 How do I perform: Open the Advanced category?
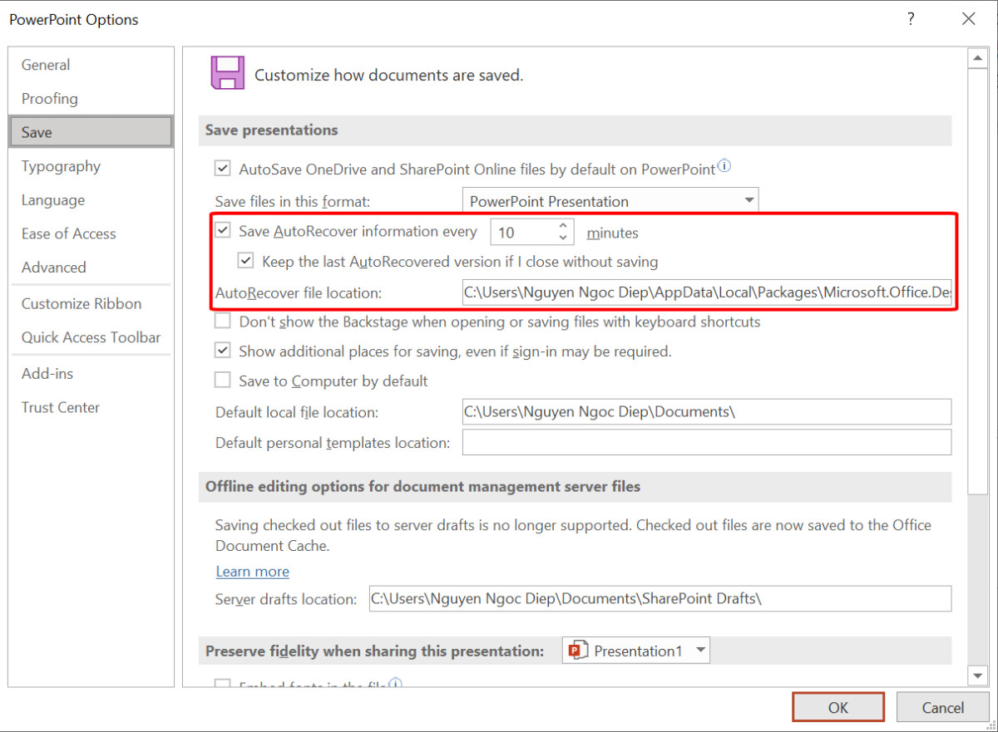pyautogui.click(x=91, y=268)
